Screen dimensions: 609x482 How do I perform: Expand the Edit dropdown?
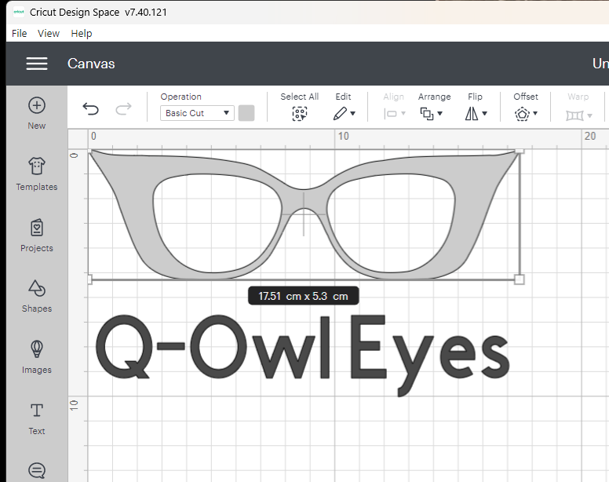(344, 113)
